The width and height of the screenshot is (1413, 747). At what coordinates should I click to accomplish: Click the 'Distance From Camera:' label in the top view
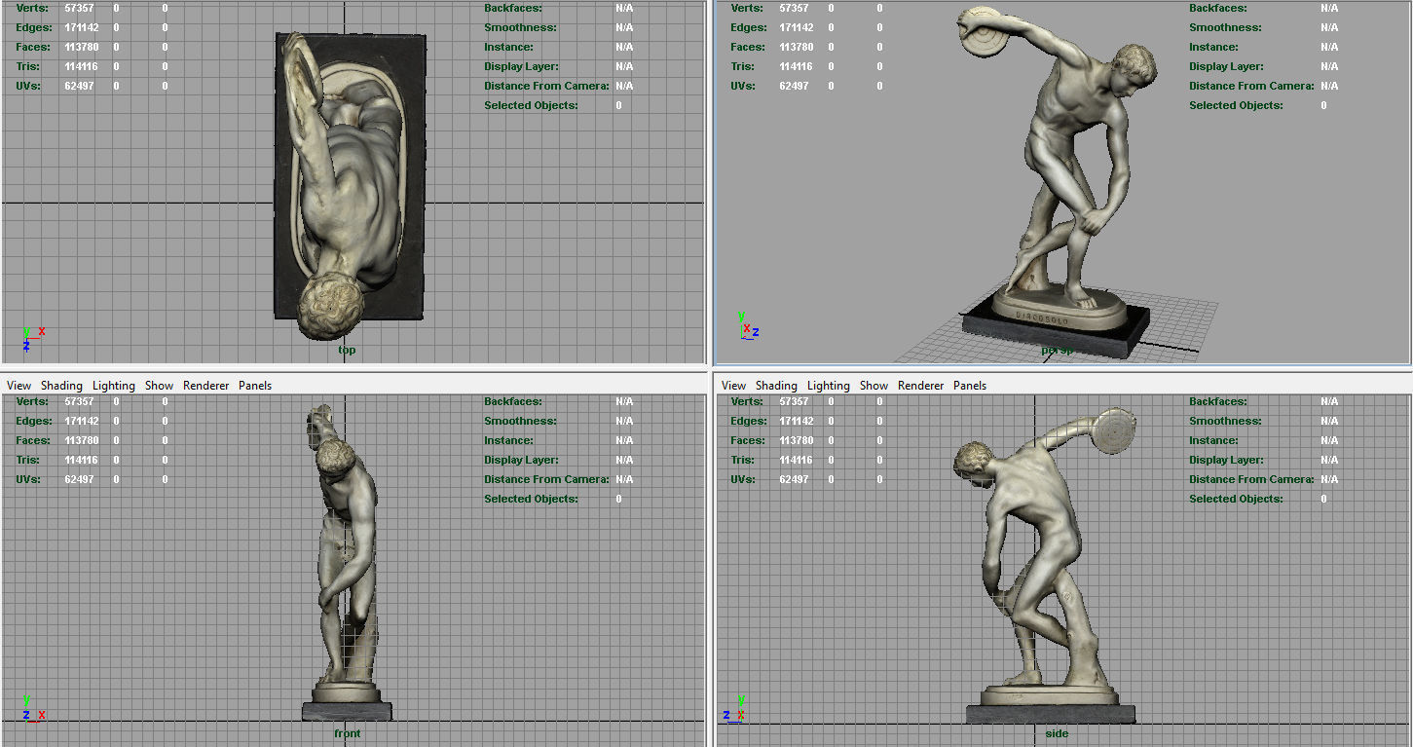pyautogui.click(x=546, y=86)
